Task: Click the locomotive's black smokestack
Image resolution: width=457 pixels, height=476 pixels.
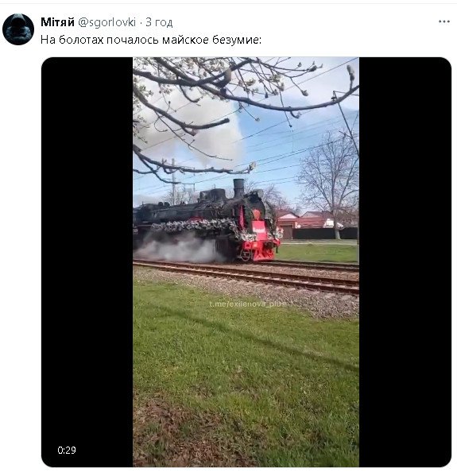Action: click(x=238, y=188)
